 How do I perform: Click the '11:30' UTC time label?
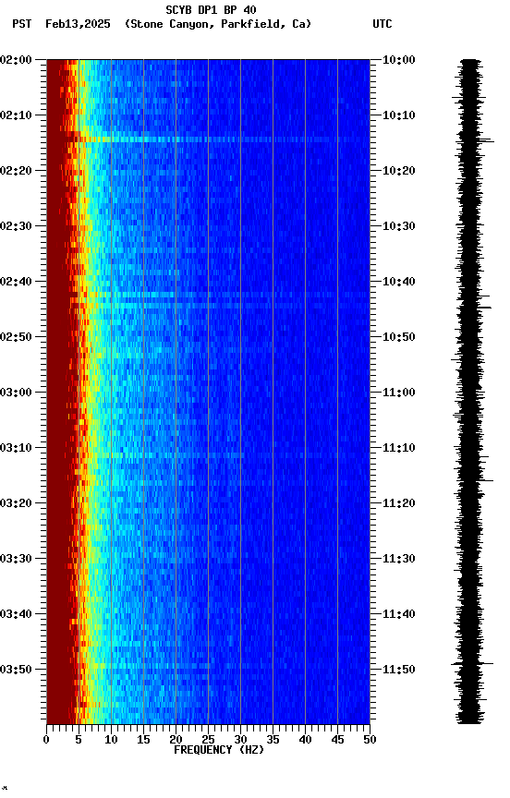click(399, 559)
